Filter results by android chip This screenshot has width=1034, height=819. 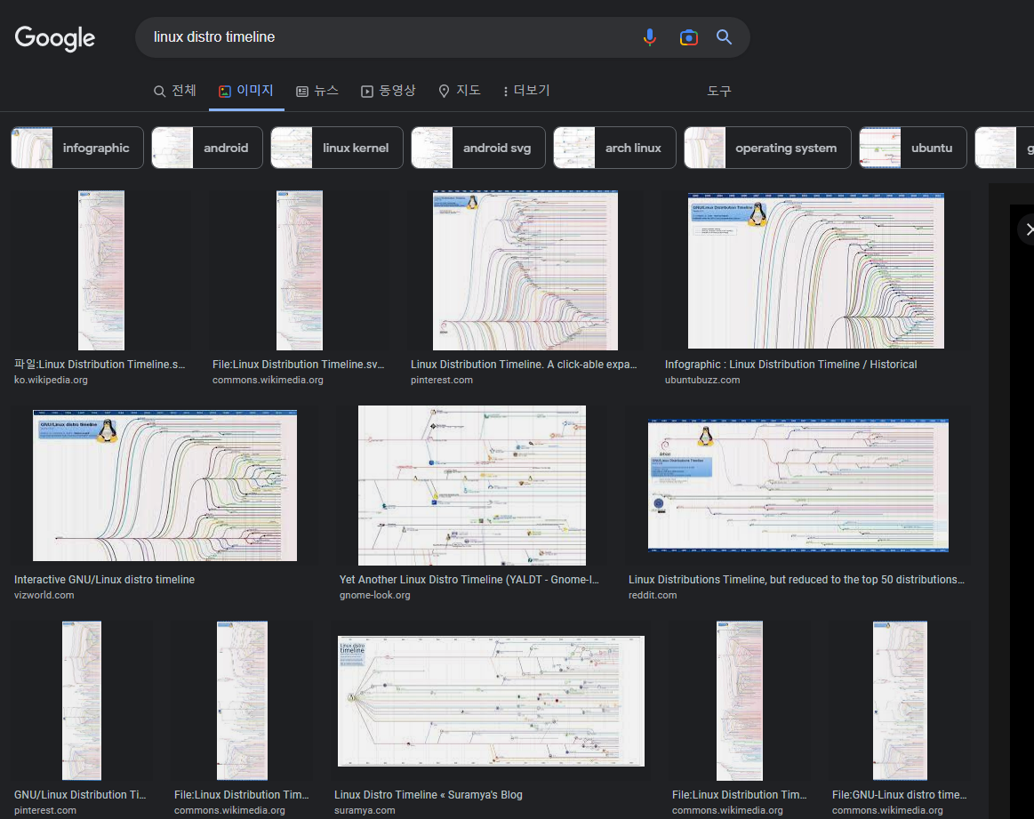(x=207, y=148)
